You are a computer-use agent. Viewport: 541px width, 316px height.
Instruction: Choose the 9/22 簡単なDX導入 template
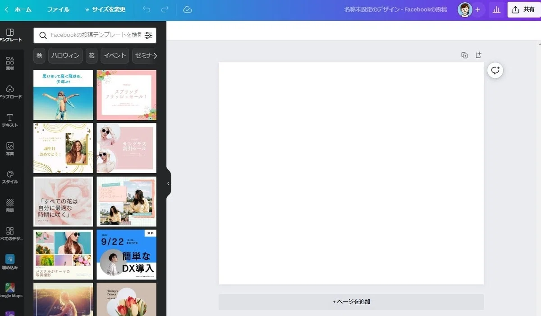click(127, 254)
